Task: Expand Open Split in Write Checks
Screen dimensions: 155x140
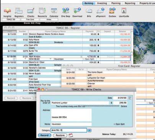Action: click(x=119, y=124)
